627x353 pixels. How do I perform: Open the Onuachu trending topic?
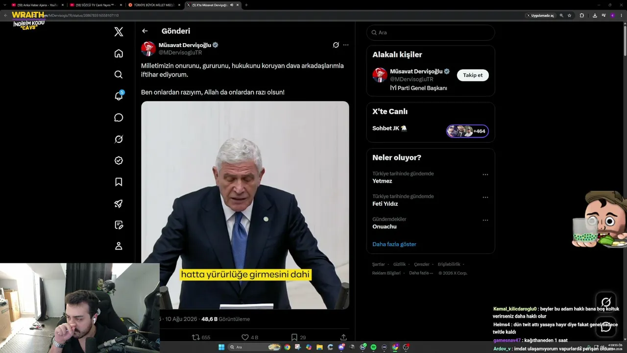385,227
